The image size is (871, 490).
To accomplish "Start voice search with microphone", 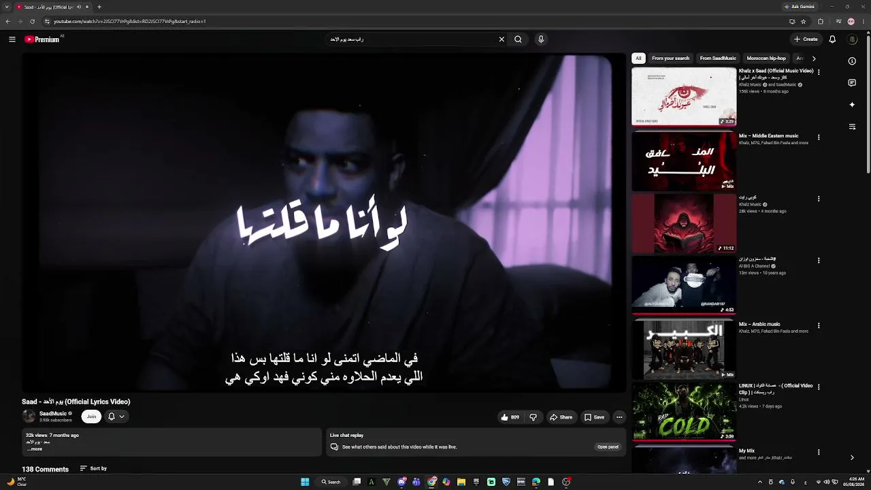I will point(541,39).
